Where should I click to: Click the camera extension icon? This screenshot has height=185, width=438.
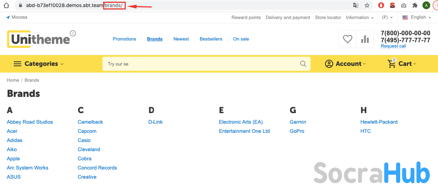pyautogui.click(x=404, y=6)
